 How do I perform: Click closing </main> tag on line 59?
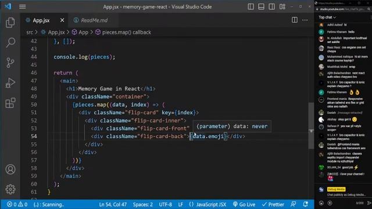[70, 176]
